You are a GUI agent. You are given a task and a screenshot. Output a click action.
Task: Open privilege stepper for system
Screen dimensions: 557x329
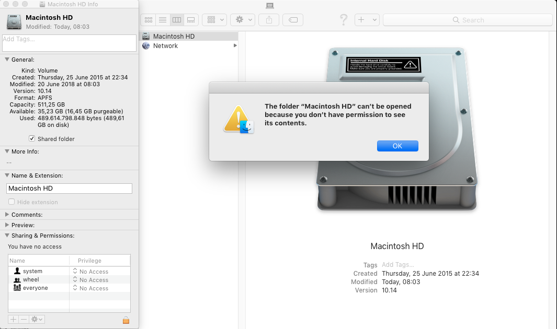tap(75, 271)
